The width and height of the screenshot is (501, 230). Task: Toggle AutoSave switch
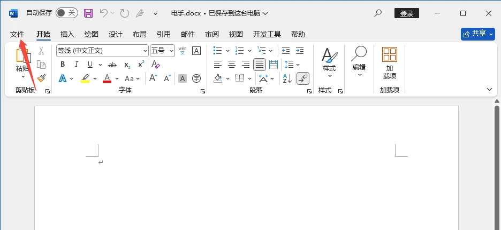[x=66, y=13]
